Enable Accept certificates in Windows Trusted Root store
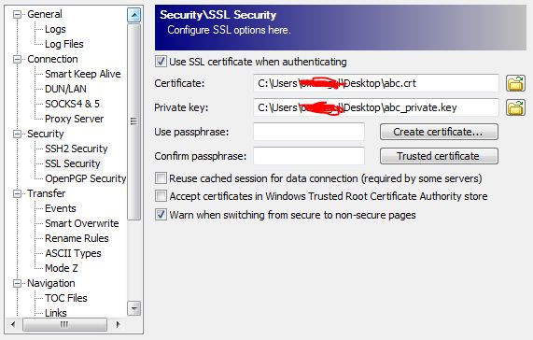 tap(161, 196)
